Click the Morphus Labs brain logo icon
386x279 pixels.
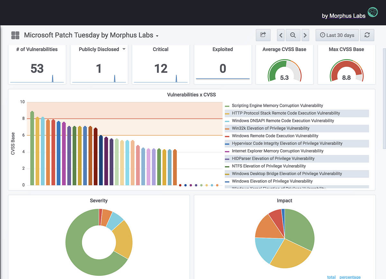coord(373,12)
